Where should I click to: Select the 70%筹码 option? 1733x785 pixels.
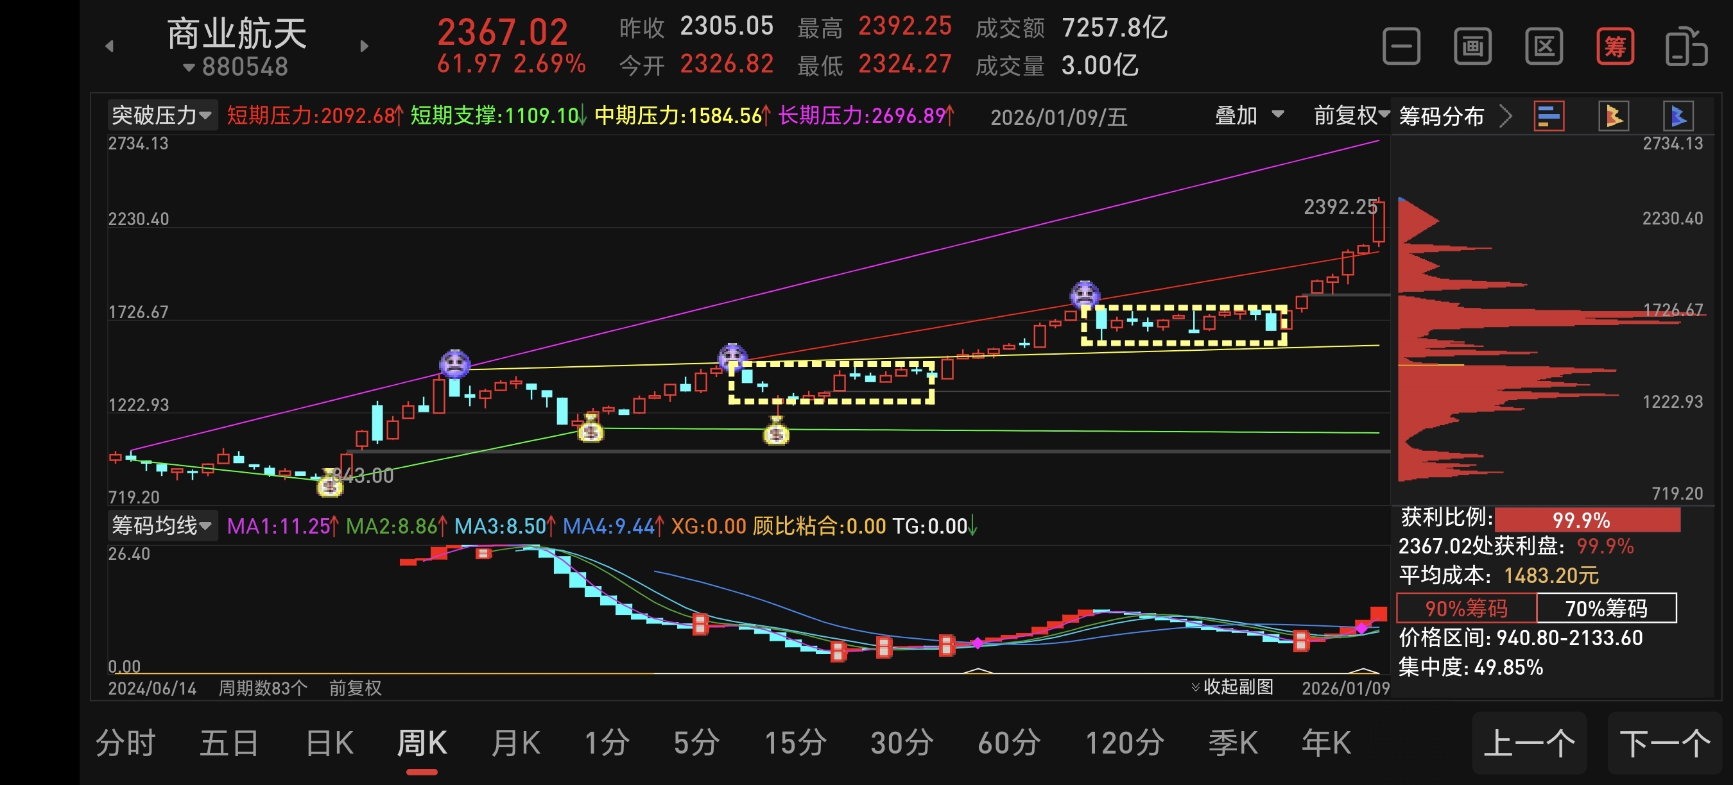[x=1606, y=608]
